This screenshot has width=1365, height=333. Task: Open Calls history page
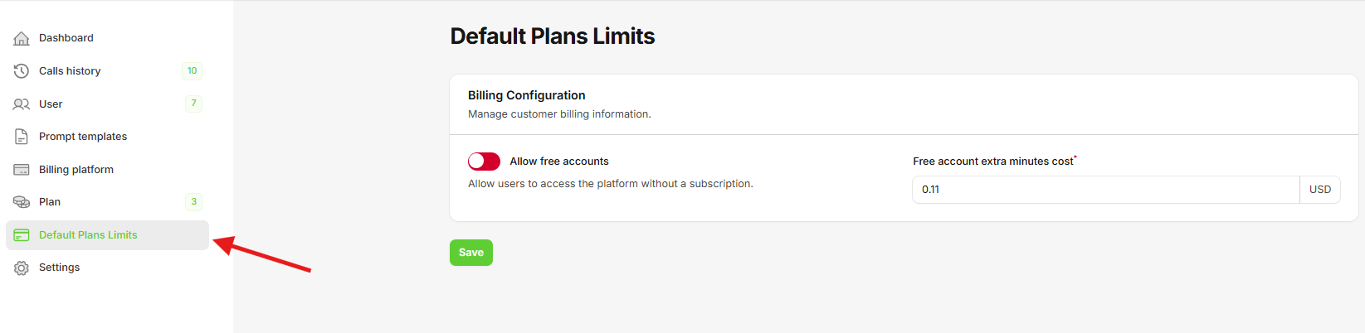point(70,71)
